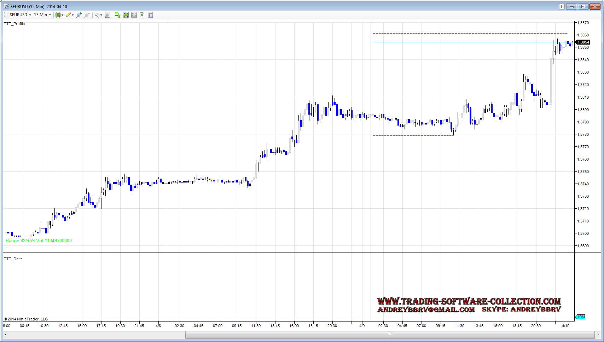Click the zoom in magnifier icon
Viewport: 604px width, 342px height.
79,15
